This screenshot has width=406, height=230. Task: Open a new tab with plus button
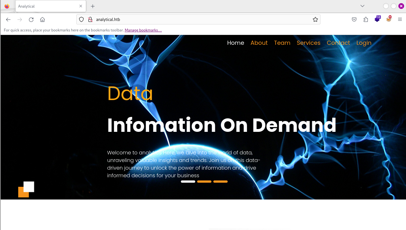point(93,6)
